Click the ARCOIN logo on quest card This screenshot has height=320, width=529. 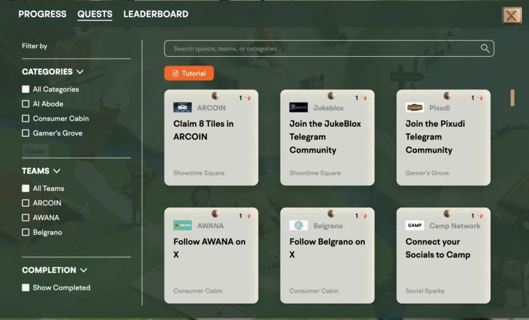[x=183, y=108]
